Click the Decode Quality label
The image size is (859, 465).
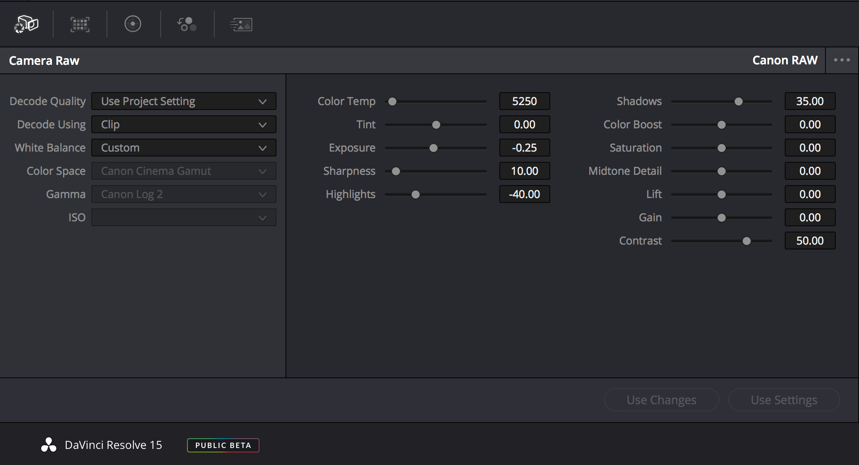click(47, 101)
